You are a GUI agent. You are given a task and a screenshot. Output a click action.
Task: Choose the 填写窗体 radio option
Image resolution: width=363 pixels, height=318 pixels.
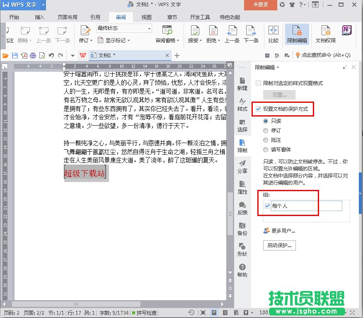click(x=266, y=150)
